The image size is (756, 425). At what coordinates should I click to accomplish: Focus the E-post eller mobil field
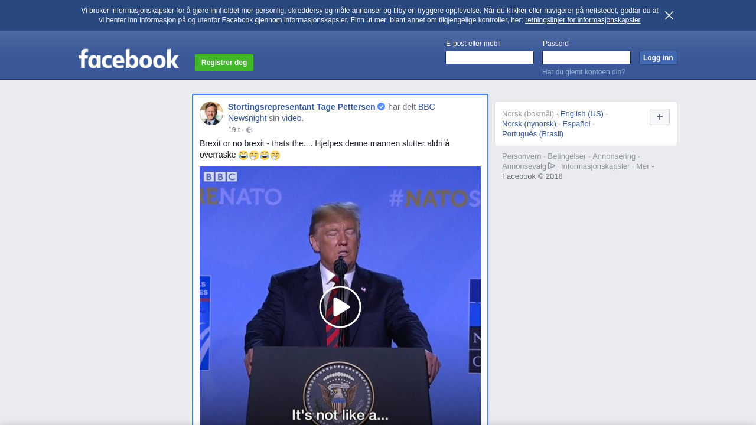tap(490, 57)
